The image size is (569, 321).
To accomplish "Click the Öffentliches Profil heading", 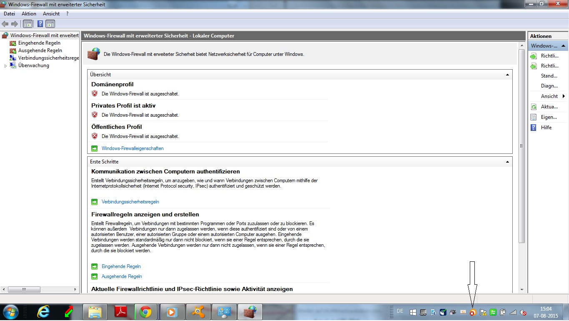I will (117, 127).
